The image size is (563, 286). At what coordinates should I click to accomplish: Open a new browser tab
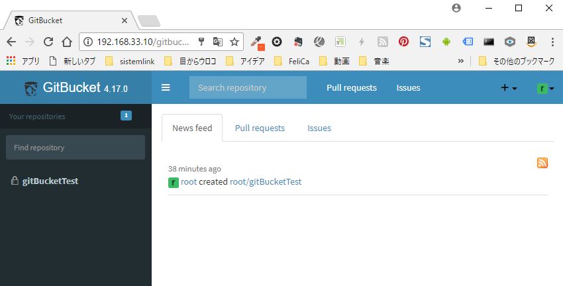[x=149, y=21]
